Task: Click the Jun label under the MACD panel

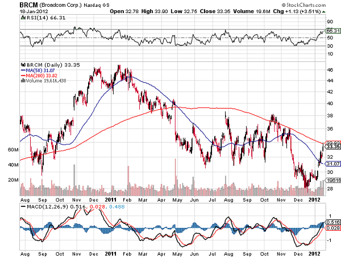Action: [x=194, y=254]
